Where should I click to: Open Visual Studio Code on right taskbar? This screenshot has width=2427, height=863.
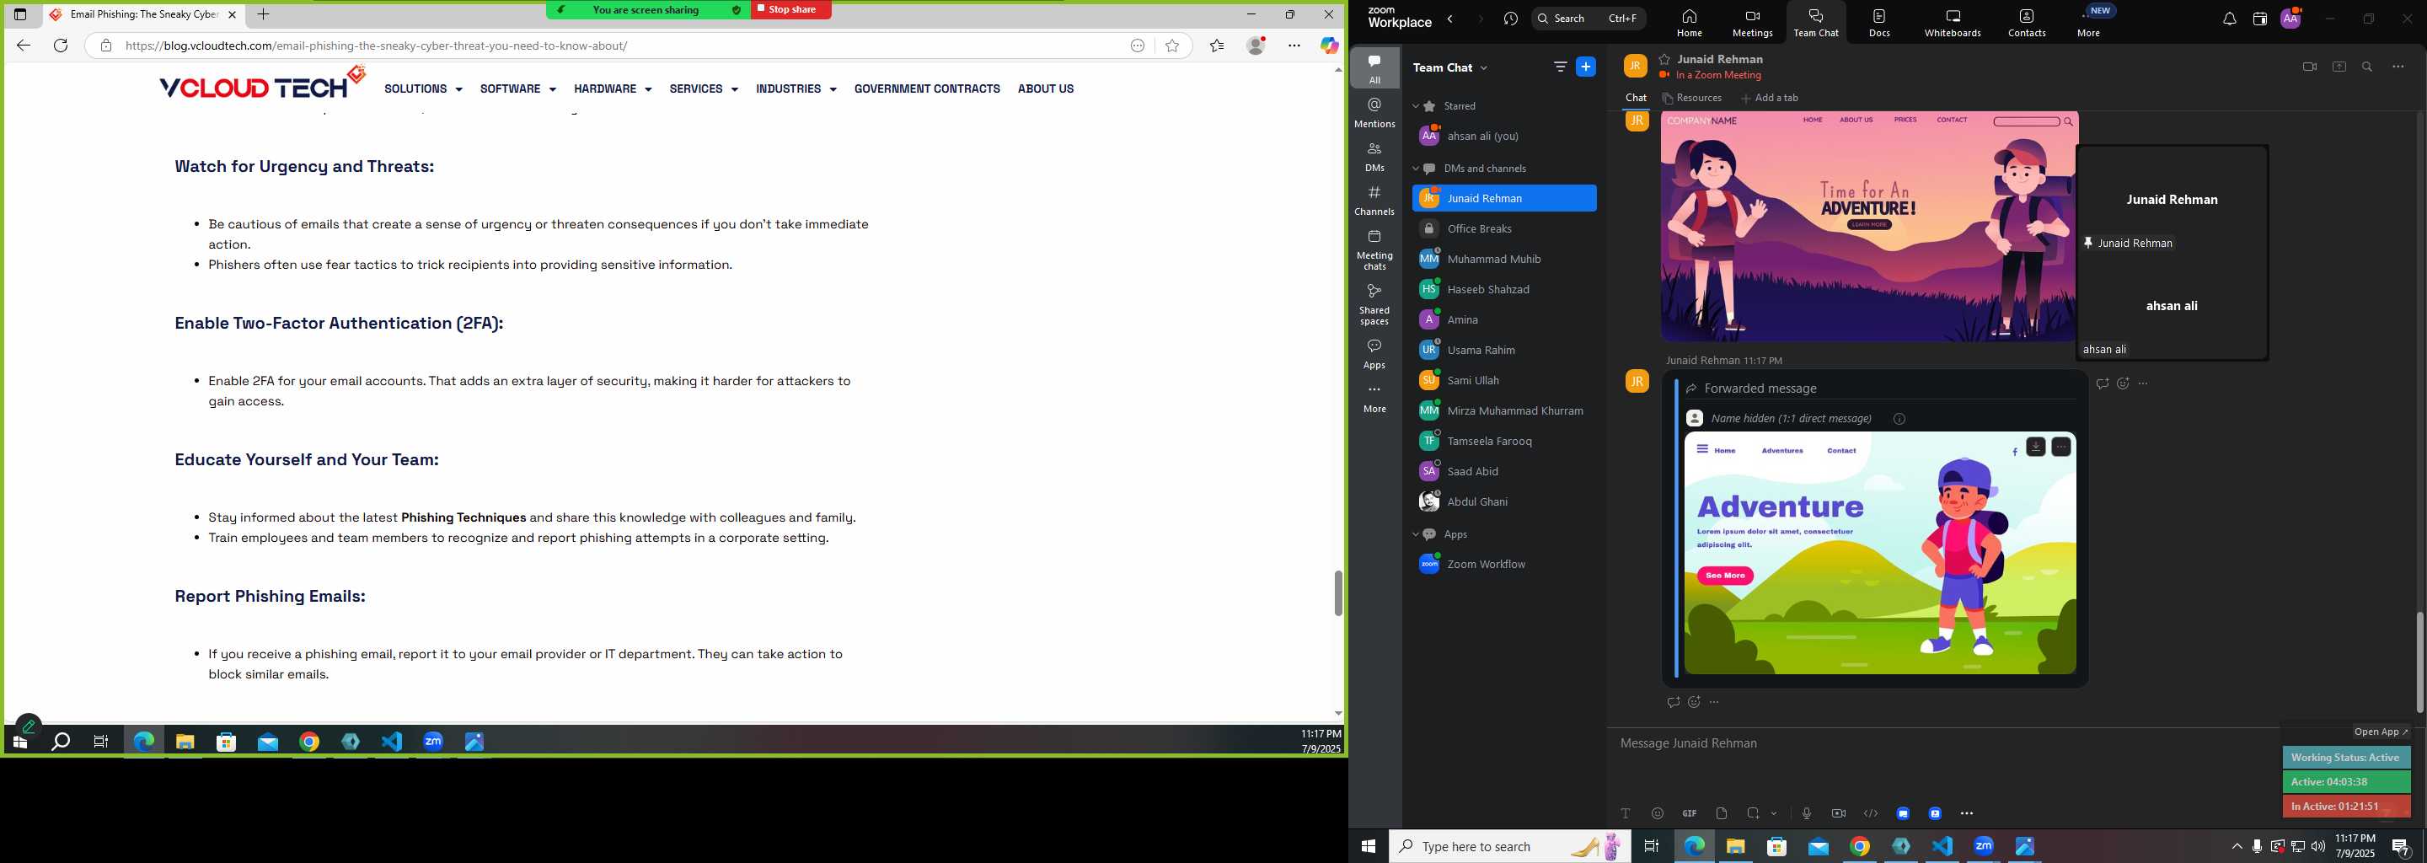point(1942,847)
